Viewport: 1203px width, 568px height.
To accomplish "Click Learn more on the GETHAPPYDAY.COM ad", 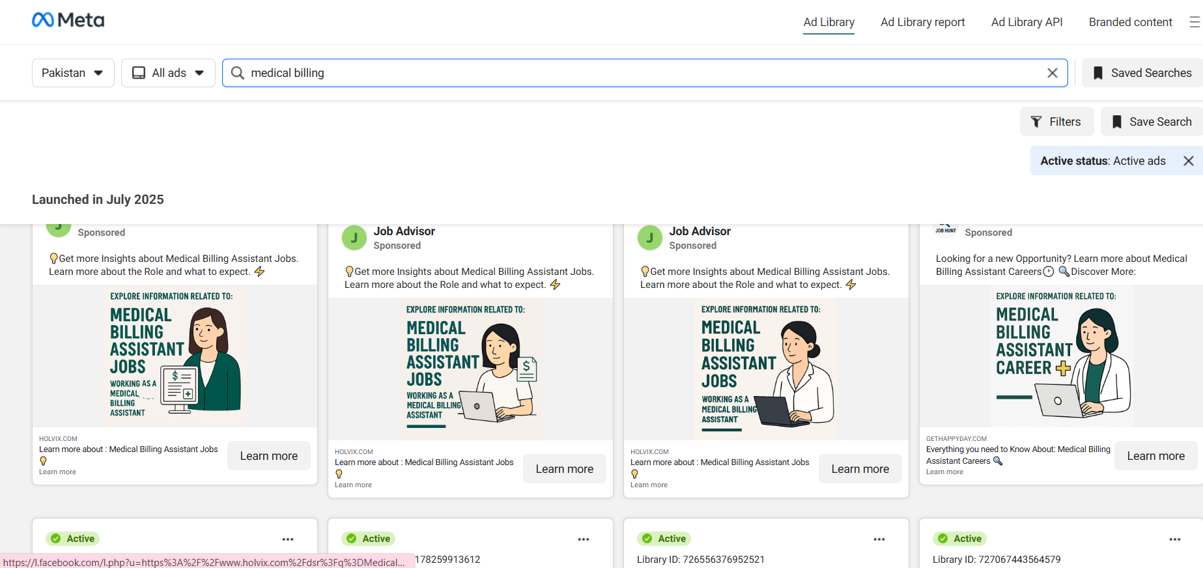I will (1155, 456).
